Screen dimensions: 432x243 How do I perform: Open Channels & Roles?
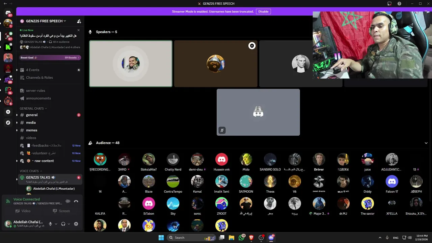(50, 78)
